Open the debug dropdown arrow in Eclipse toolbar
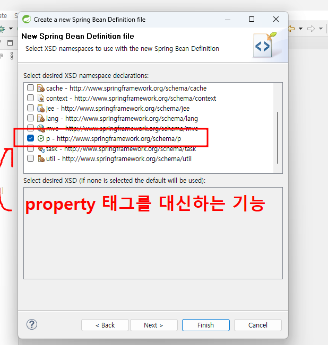The height and width of the screenshot is (345, 328). 11,29
